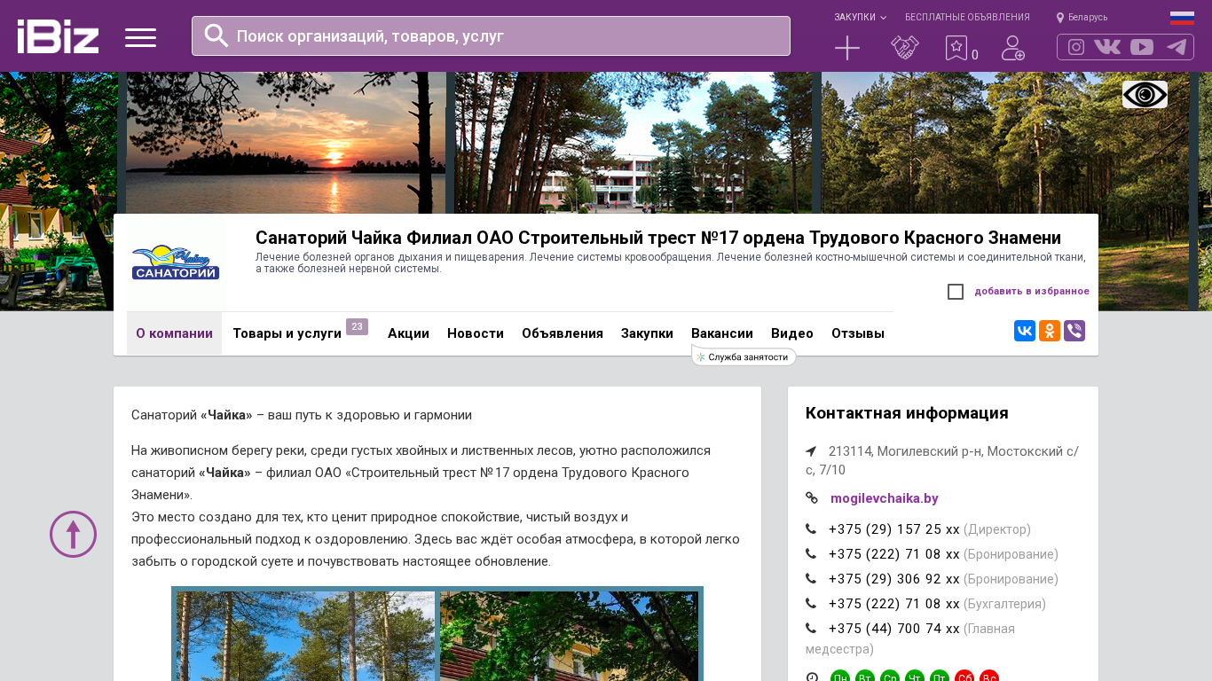Click phone icon next to Директор number
The width and height of the screenshot is (1212, 681).
click(811, 529)
